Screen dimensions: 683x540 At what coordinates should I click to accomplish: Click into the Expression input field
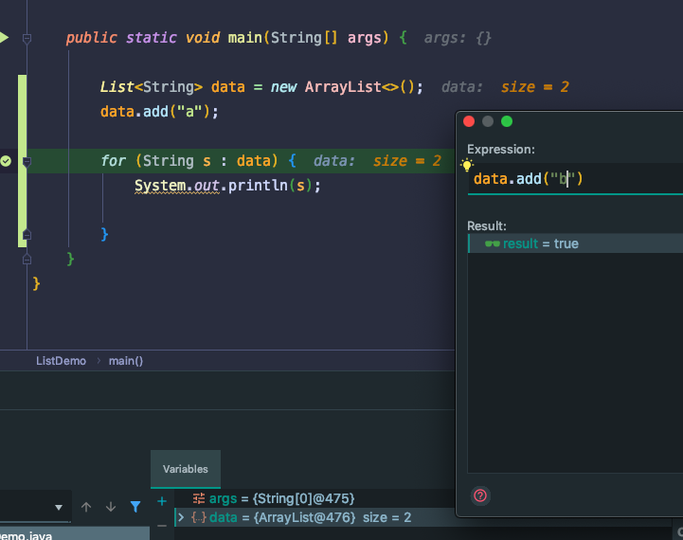[x=575, y=179]
